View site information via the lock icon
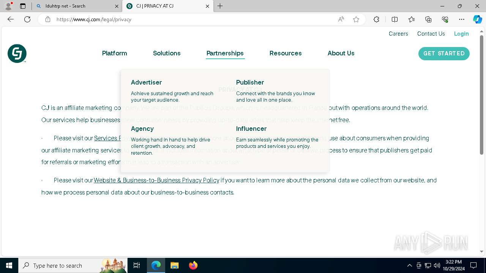The image size is (486, 273). pos(48,19)
